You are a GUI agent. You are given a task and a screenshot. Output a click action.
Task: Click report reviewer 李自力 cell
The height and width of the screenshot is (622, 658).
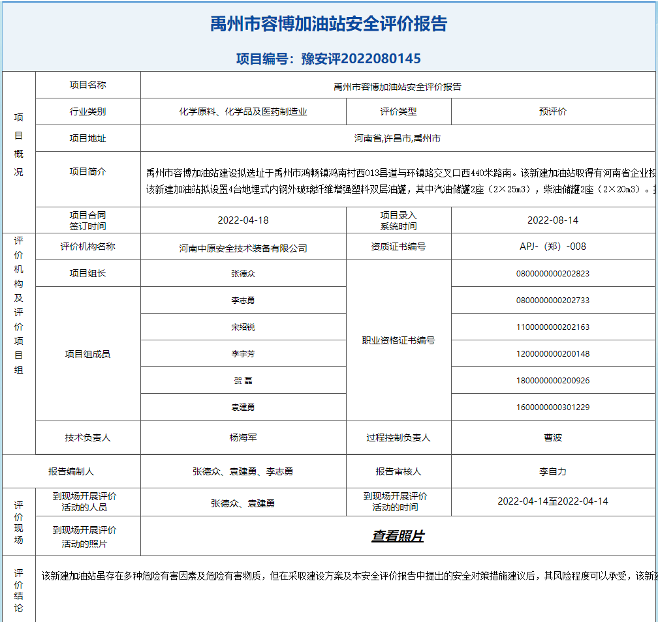point(553,471)
